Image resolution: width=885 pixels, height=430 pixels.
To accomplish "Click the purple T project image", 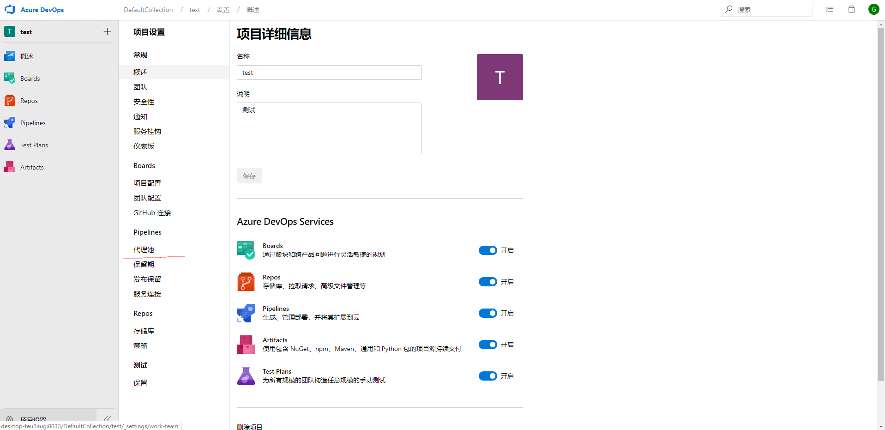I will pyautogui.click(x=500, y=77).
